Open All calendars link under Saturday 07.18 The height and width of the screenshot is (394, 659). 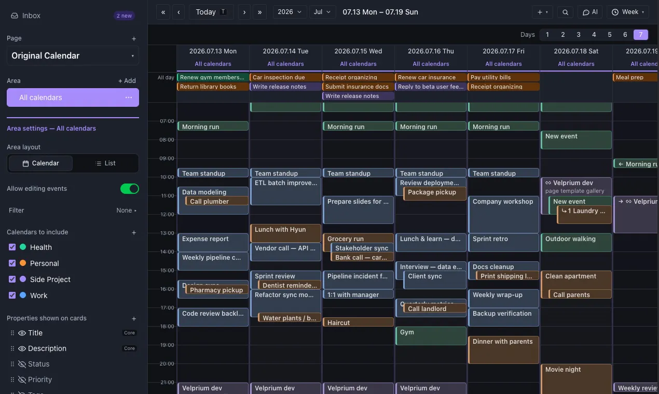tap(576, 64)
